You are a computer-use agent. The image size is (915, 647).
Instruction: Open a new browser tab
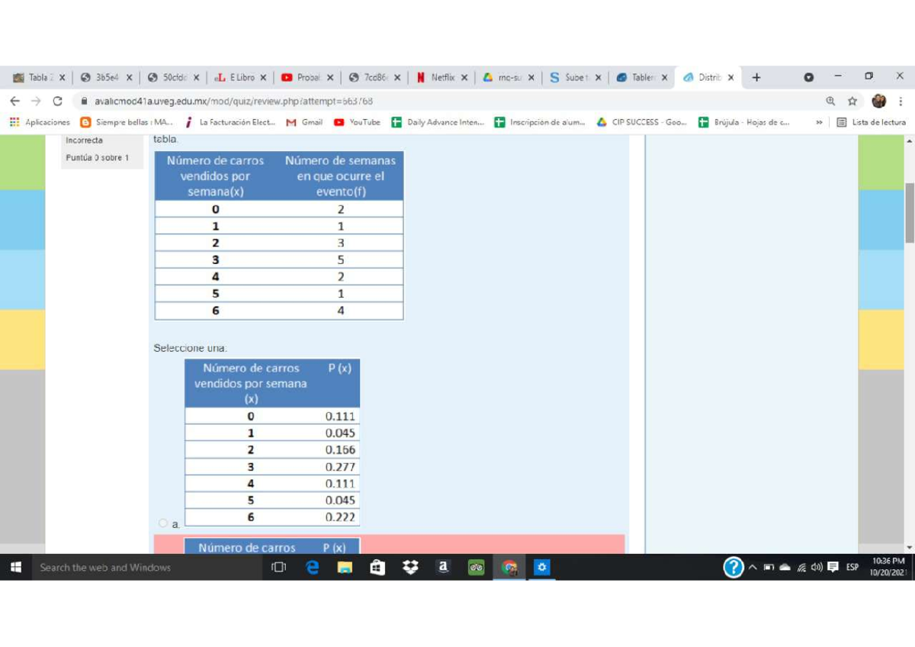point(756,77)
